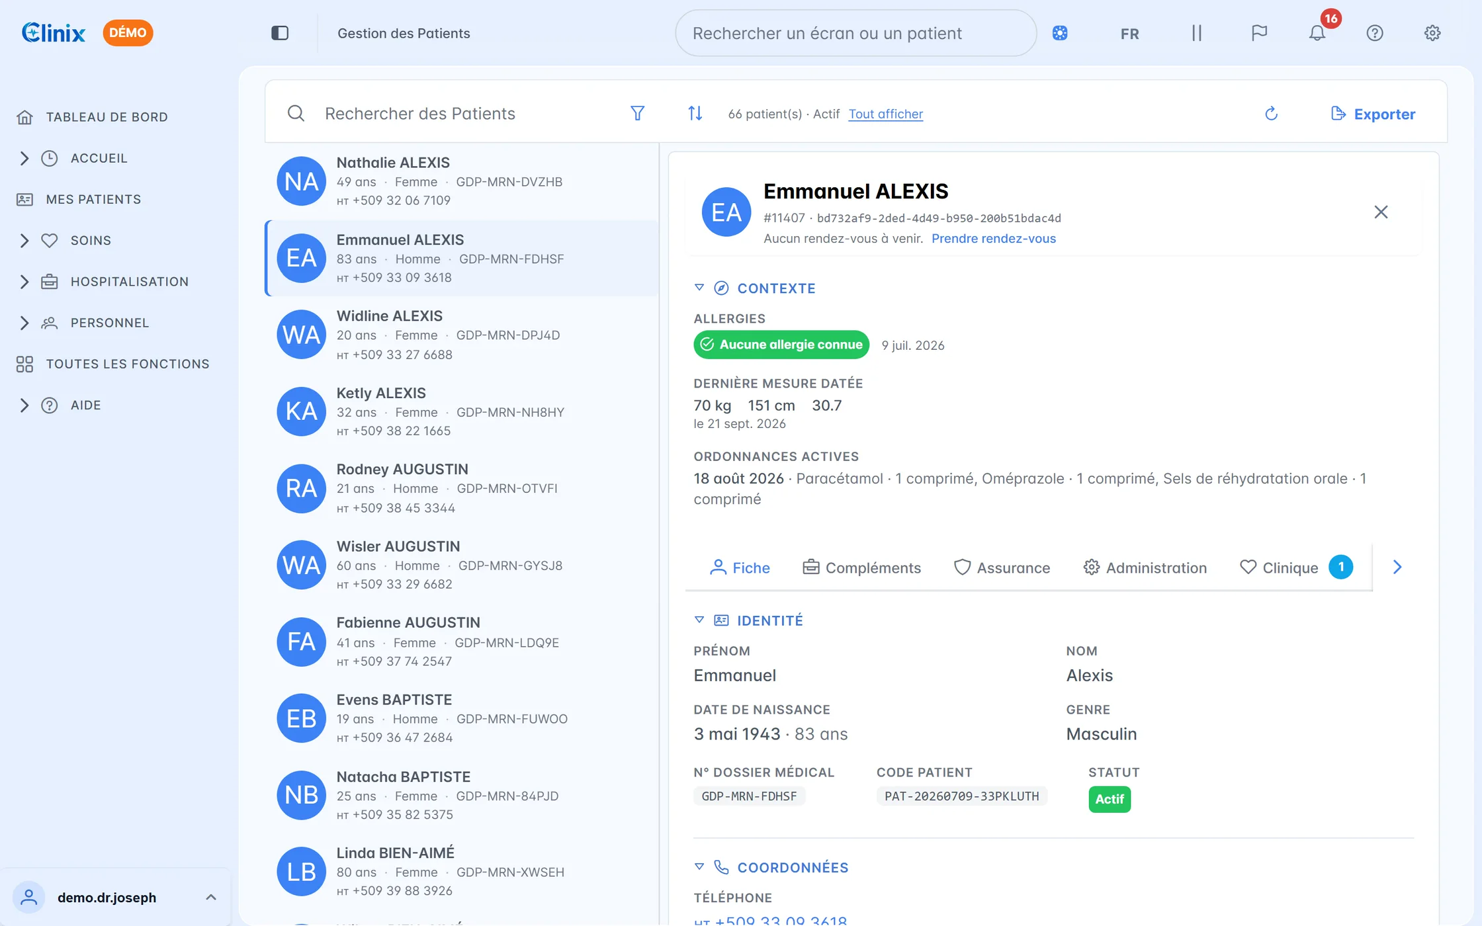Switch to the Administration tab
The image size is (1482, 926).
pyautogui.click(x=1145, y=568)
